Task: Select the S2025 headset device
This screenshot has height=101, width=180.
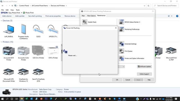Action: click(38, 31)
